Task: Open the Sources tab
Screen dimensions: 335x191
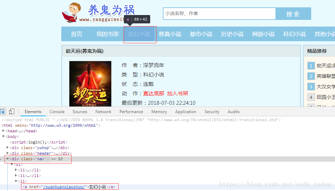Action: pos(80,112)
